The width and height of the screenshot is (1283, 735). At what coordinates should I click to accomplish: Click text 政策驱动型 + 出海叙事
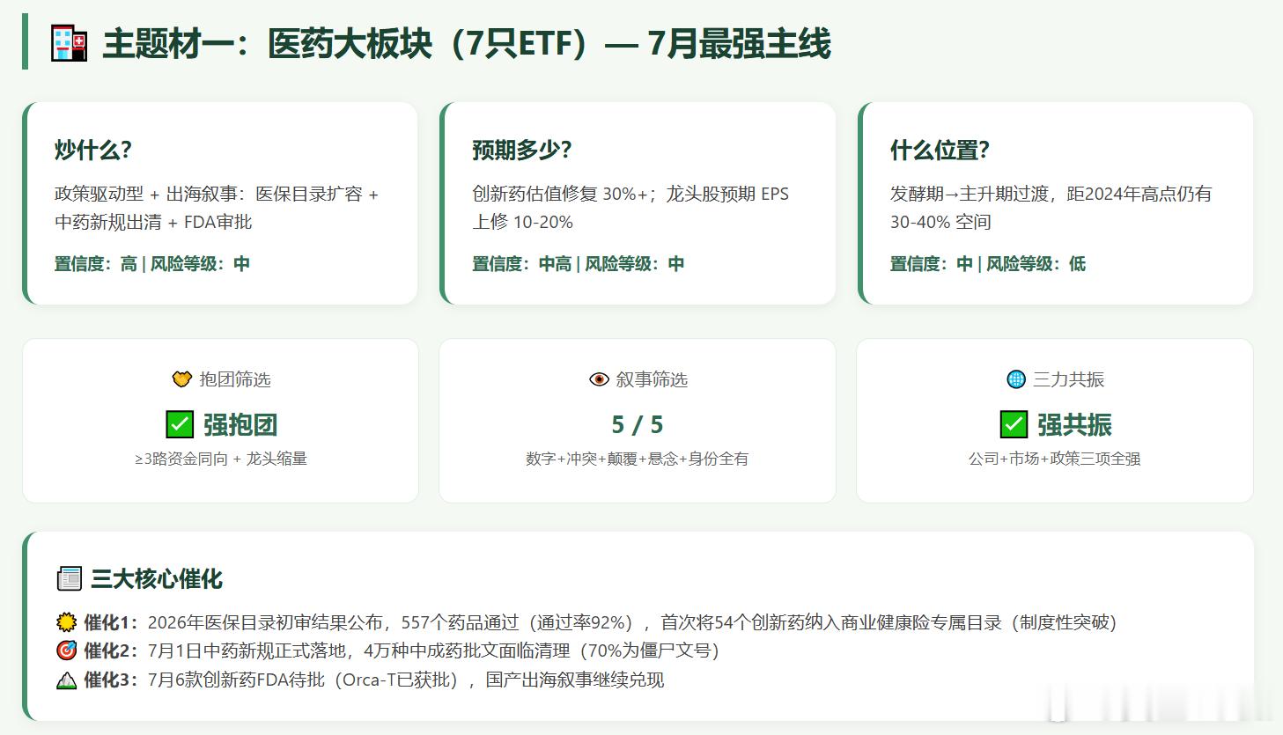[x=146, y=194]
